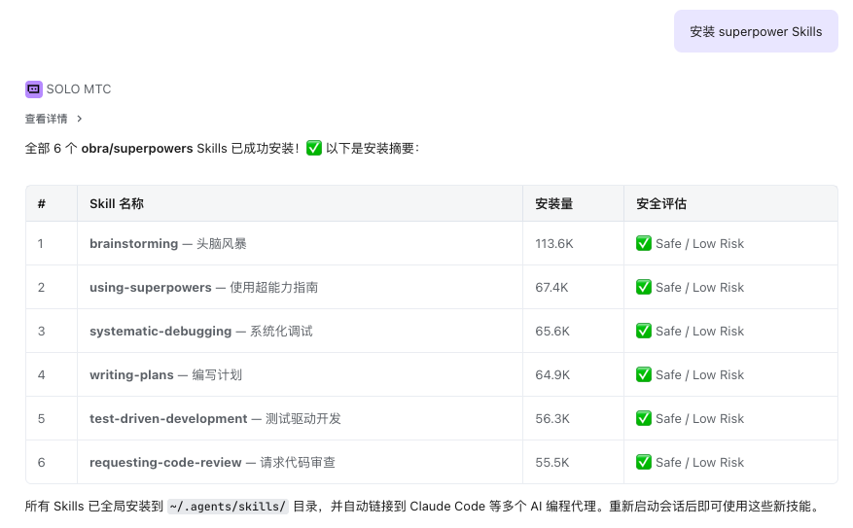Click the SOLO MTC agent name
This screenshot has width=853, height=528.
click(x=79, y=89)
